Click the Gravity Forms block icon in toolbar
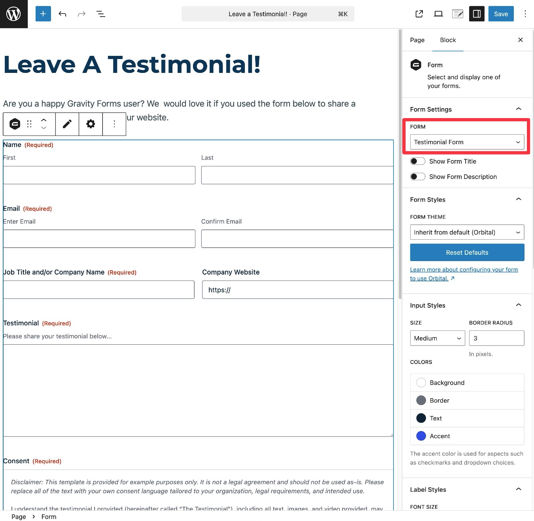This screenshot has width=534, height=521. point(14,124)
